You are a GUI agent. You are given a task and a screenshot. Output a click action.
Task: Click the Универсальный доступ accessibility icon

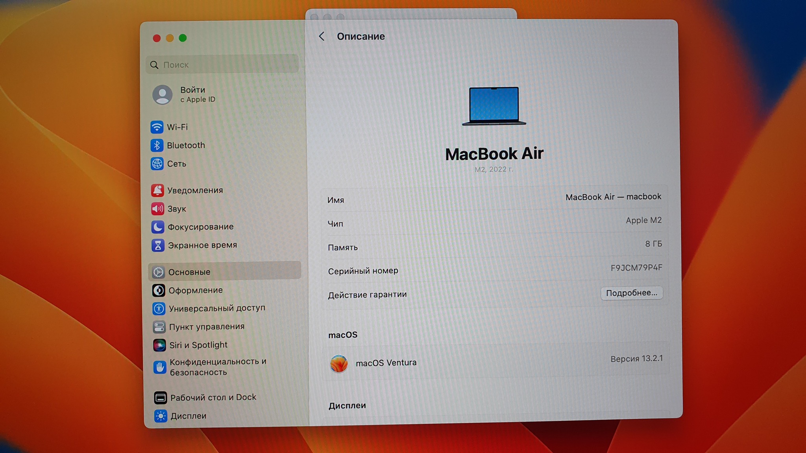pyautogui.click(x=159, y=309)
